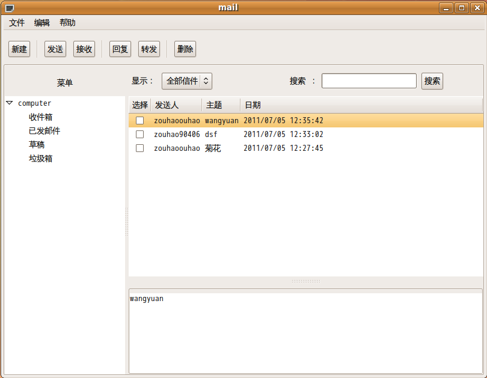This screenshot has width=487, height=378.
Task: Click the 转发 toolbar button
Action: [149, 49]
